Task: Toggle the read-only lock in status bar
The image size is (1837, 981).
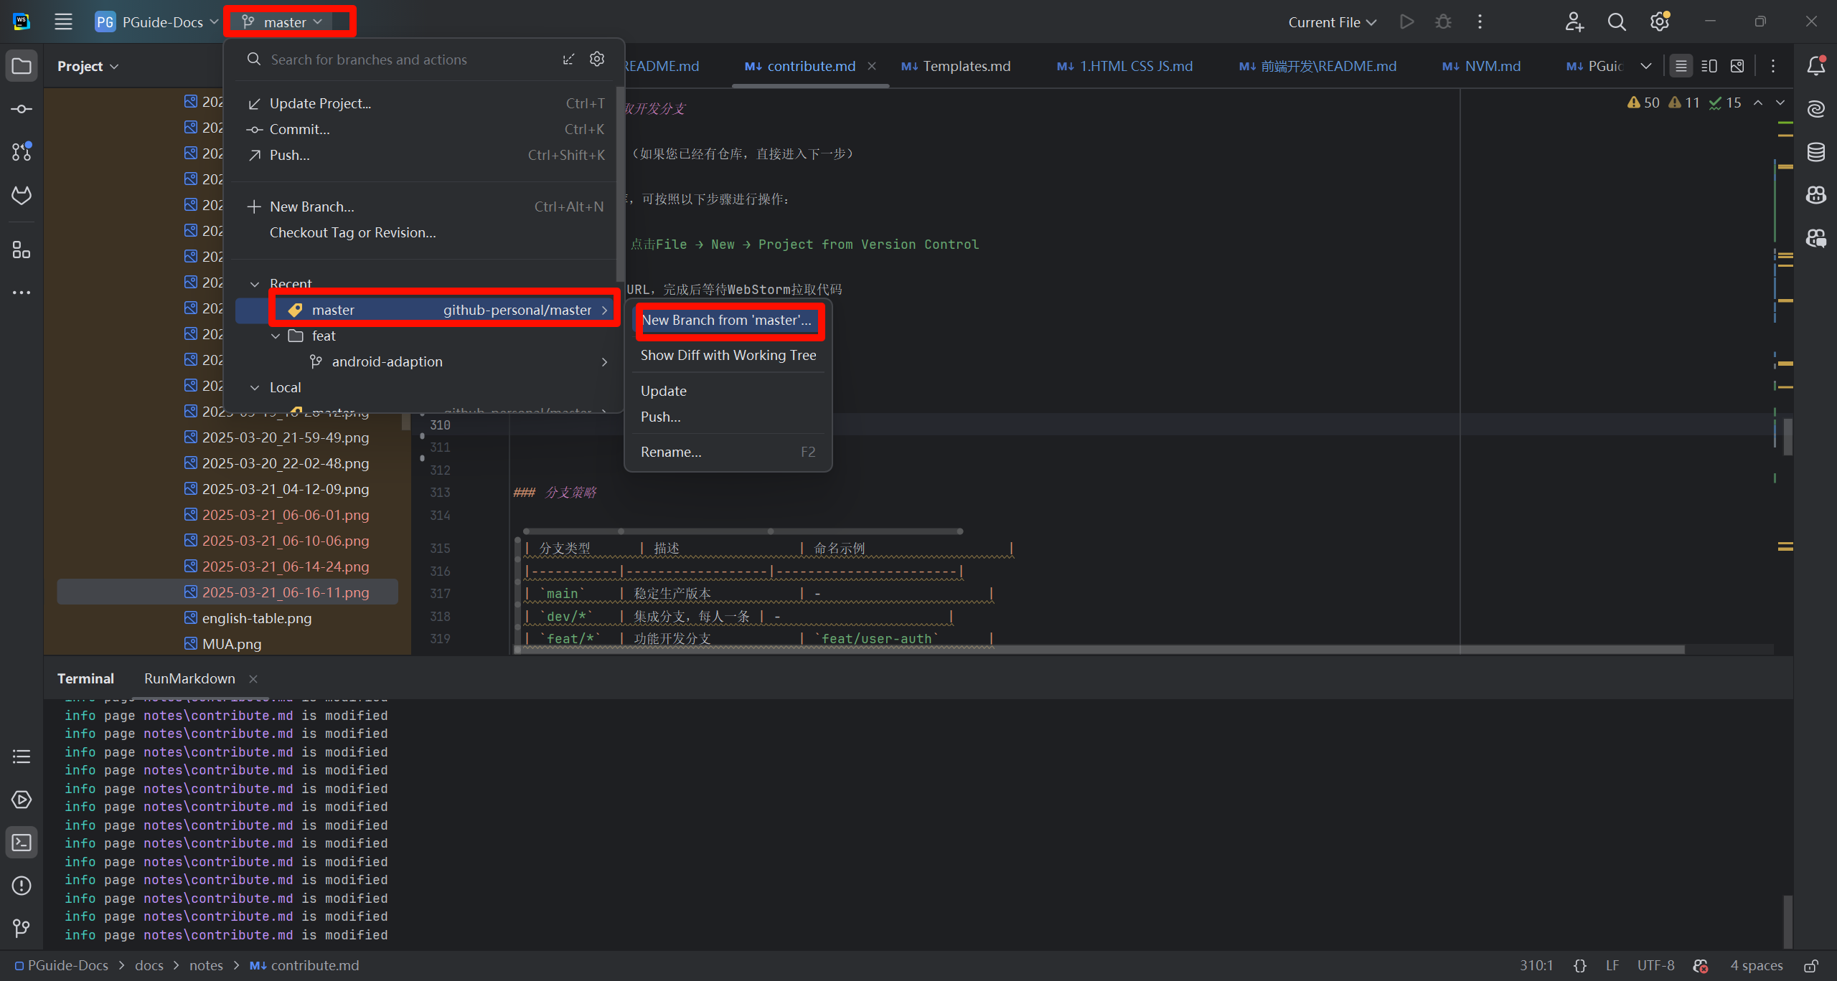Action: click(x=1811, y=966)
